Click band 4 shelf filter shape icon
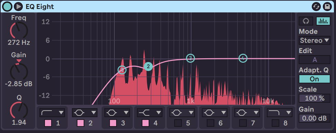 (x=144, y=113)
